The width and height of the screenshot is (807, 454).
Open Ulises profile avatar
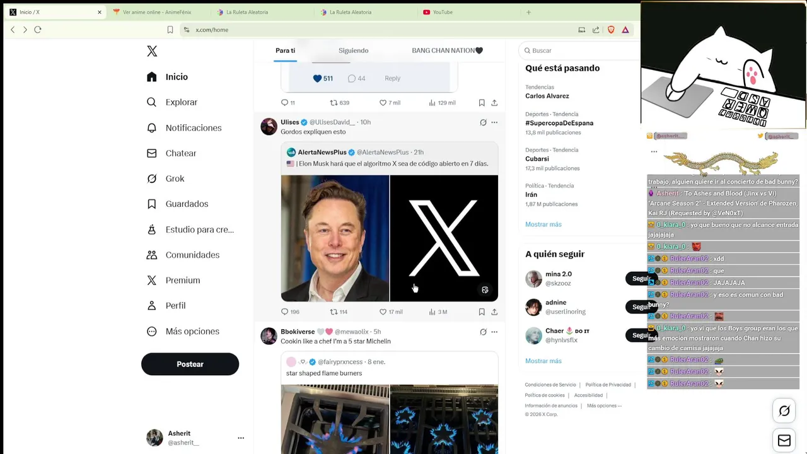[x=269, y=126]
